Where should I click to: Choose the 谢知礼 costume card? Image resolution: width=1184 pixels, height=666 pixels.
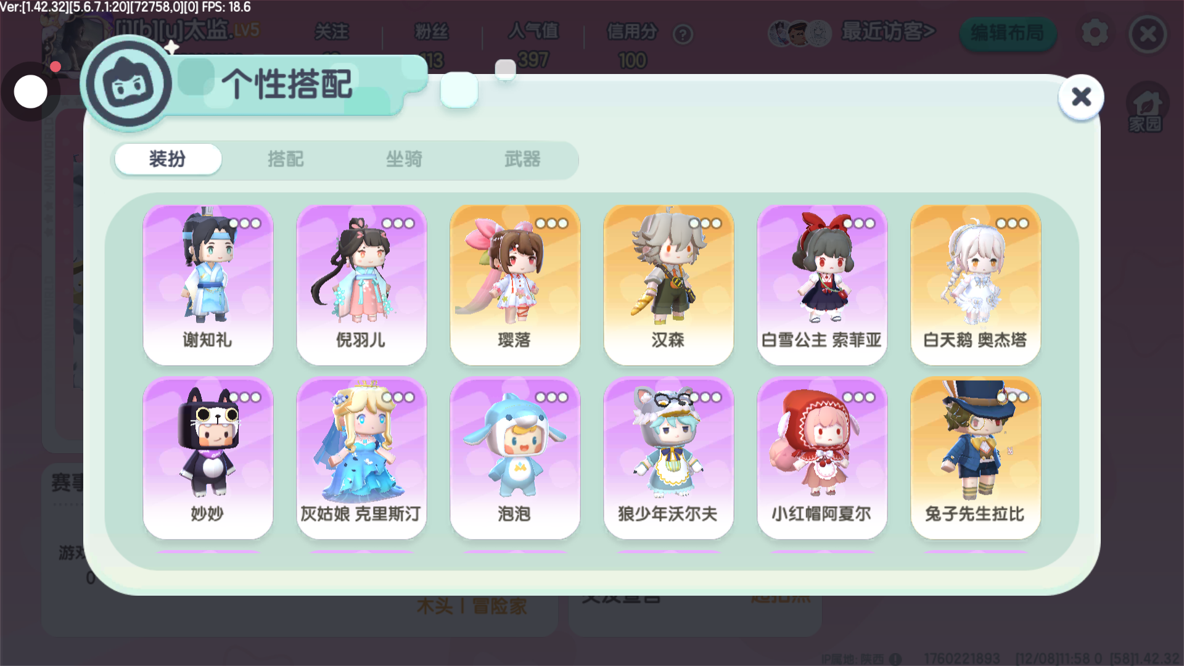tap(208, 285)
